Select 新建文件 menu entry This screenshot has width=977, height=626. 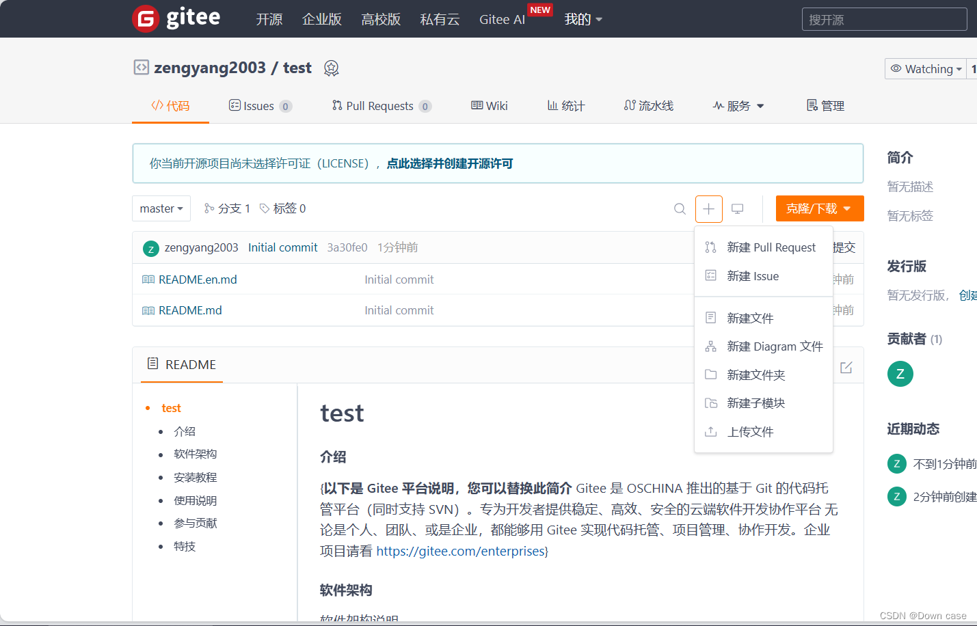[x=764, y=318]
